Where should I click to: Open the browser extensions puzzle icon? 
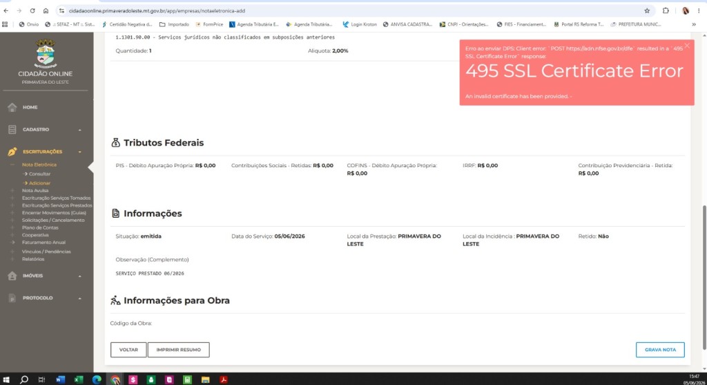pyautogui.click(x=666, y=11)
